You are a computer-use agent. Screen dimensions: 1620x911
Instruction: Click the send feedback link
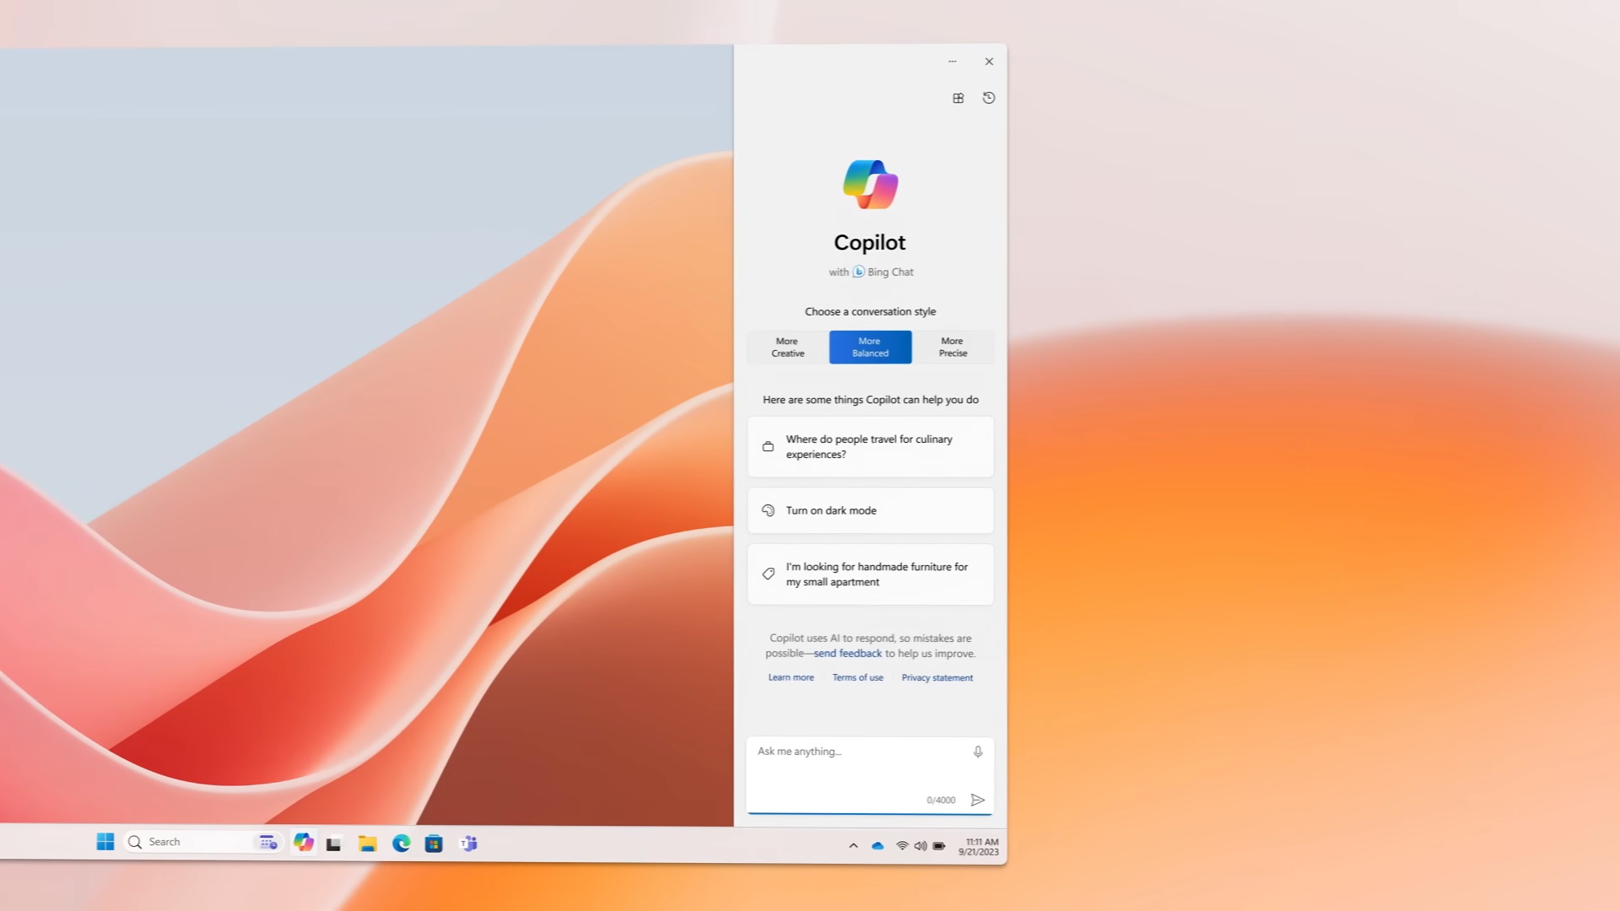tap(846, 653)
